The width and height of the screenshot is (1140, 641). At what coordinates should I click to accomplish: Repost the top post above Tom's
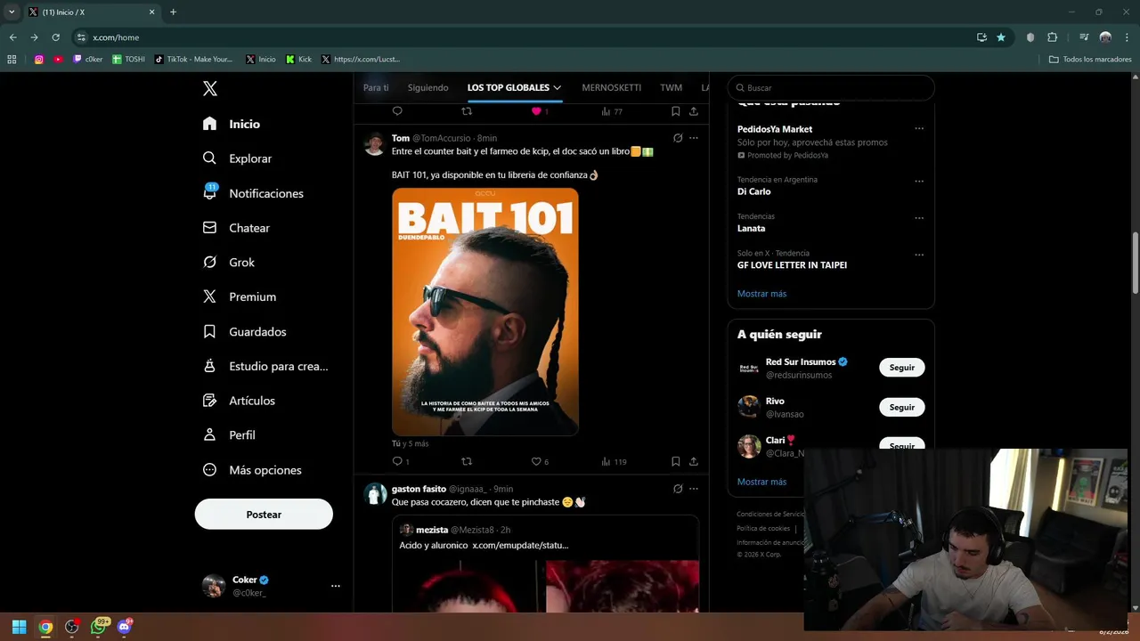pos(467,111)
